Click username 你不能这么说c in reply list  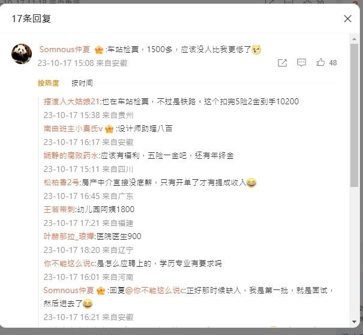[69, 263]
